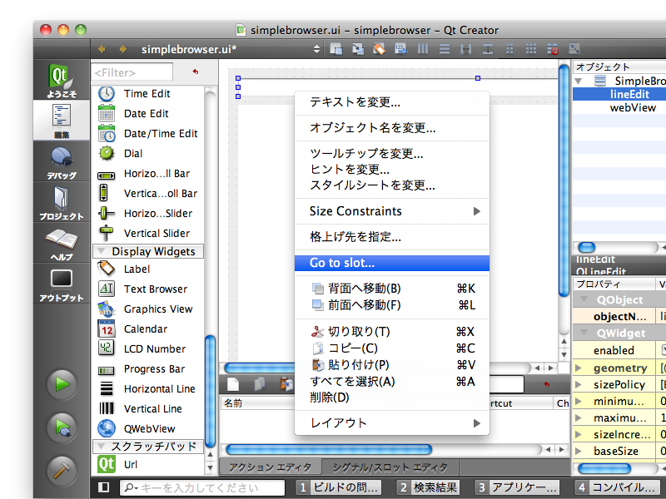The height and width of the screenshot is (499, 666).
Task: Click the widget Filter input field
Action: (133, 72)
